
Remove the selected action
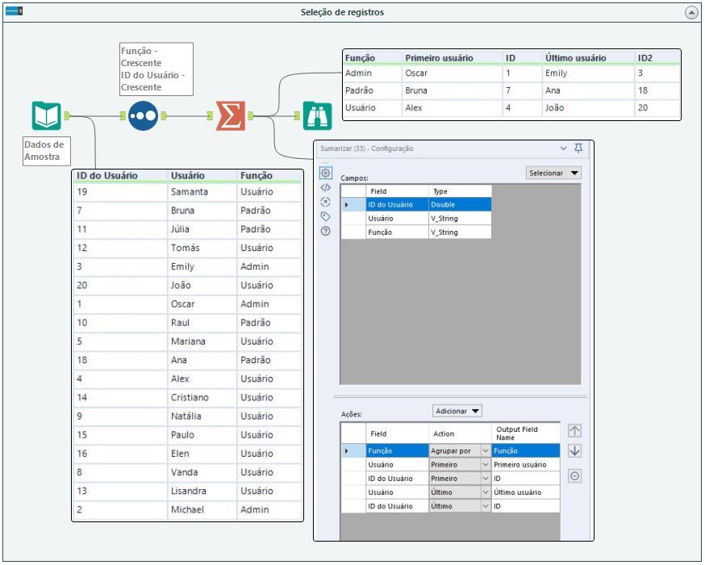(x=574, y=476)
